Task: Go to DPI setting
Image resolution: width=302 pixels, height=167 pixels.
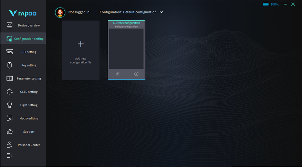Action: (x=29, y=52)
